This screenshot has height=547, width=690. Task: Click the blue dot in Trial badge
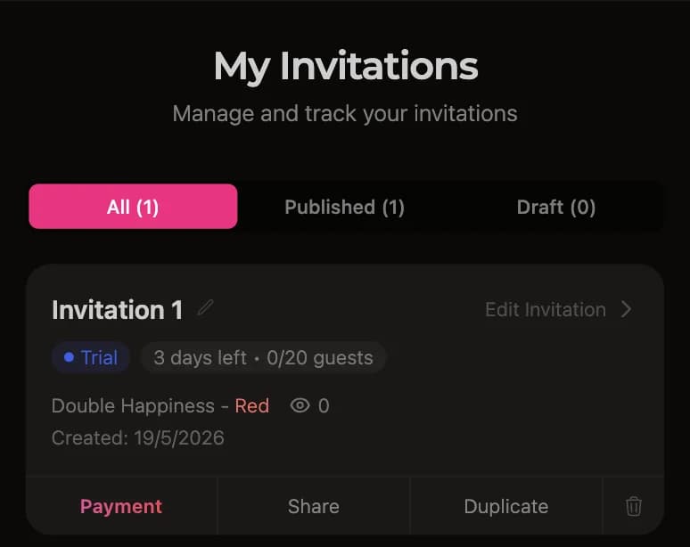pyautogui.click(x=69, y=357)
